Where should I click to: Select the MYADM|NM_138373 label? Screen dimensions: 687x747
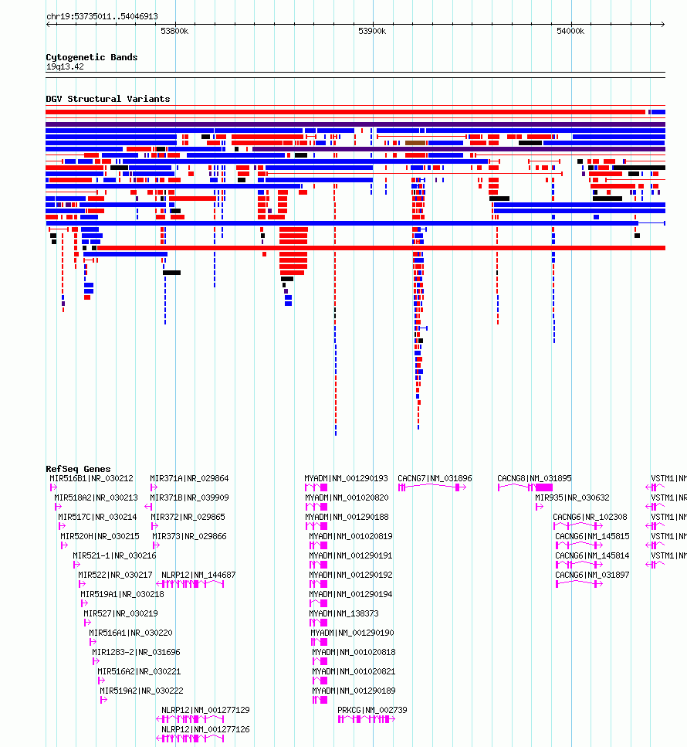pos(343,613)
